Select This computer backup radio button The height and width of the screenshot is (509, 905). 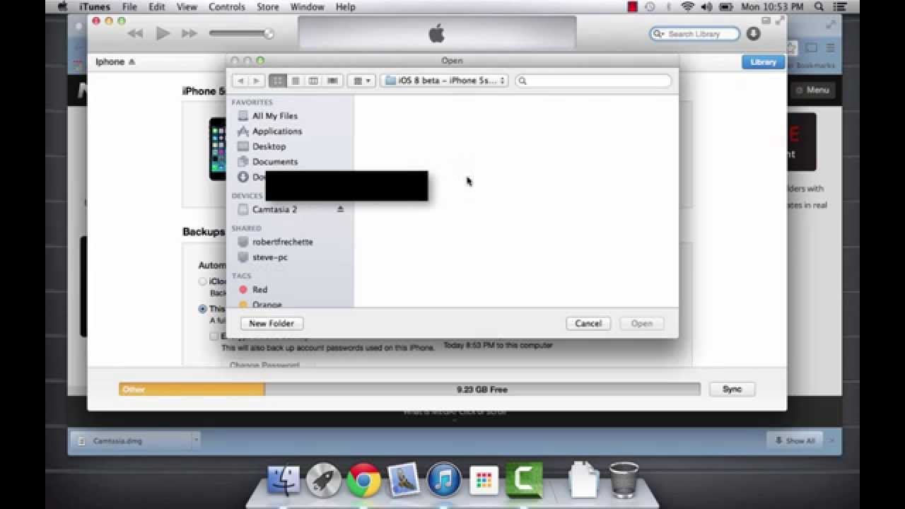203,309
